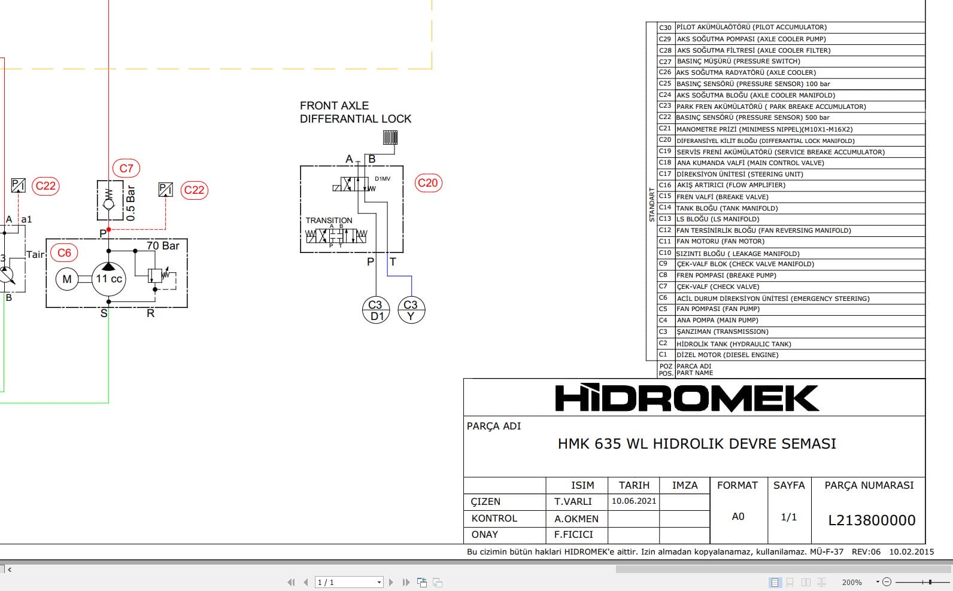
Task: Click the next view icon
Action: click(438, 582)
